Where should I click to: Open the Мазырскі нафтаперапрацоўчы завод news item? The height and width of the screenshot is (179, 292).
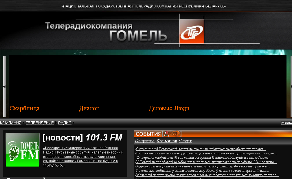207,175
